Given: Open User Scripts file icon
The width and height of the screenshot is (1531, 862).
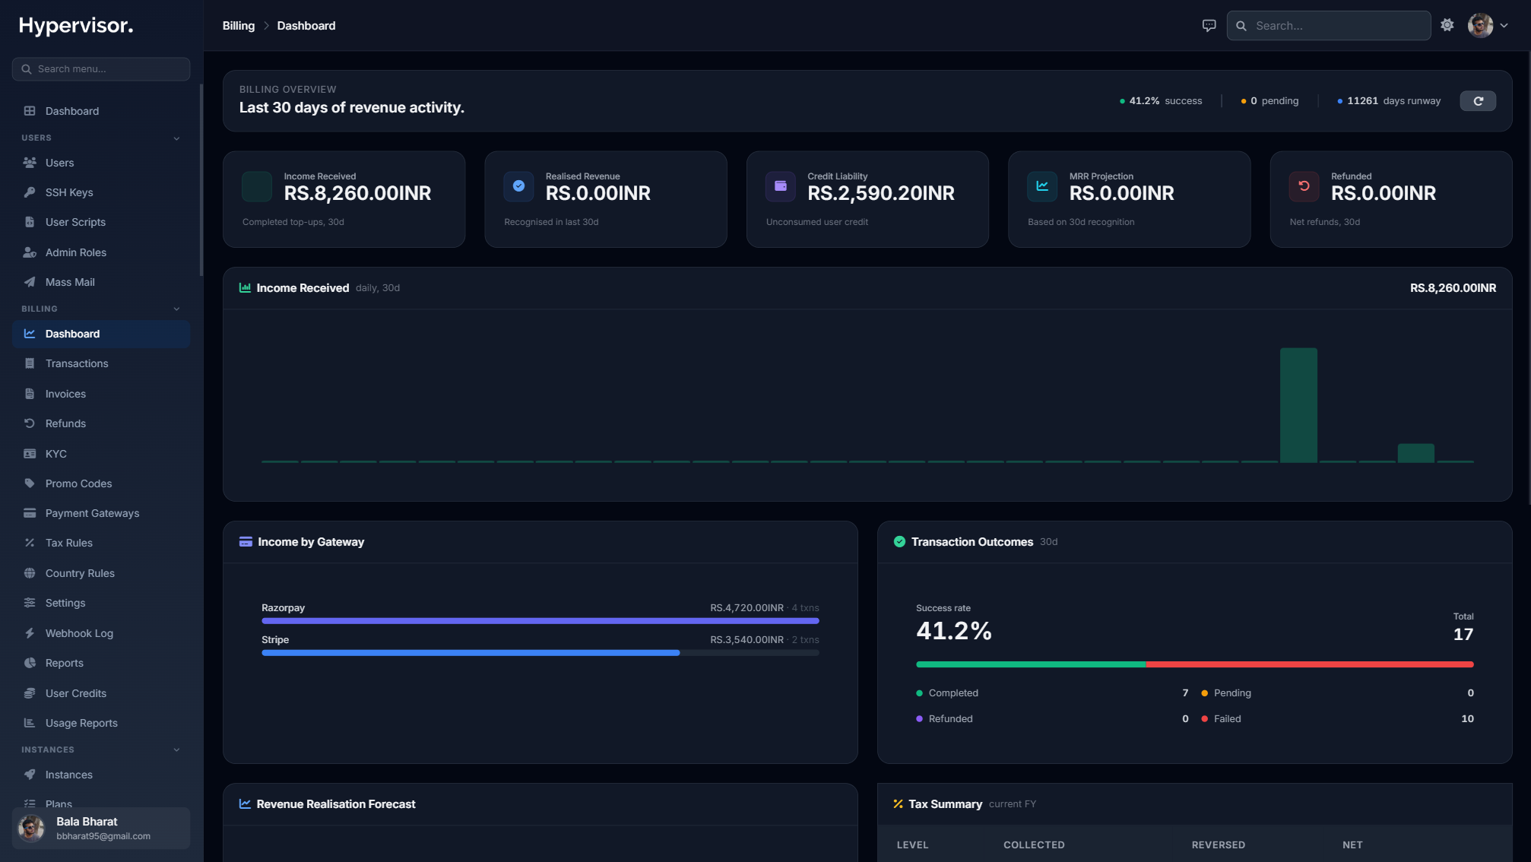Looking at the screenshot, I should [x=30, y=222].
